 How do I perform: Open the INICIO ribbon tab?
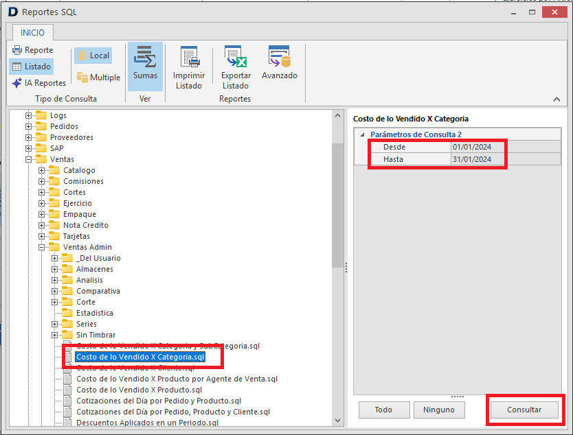[32, 32]
